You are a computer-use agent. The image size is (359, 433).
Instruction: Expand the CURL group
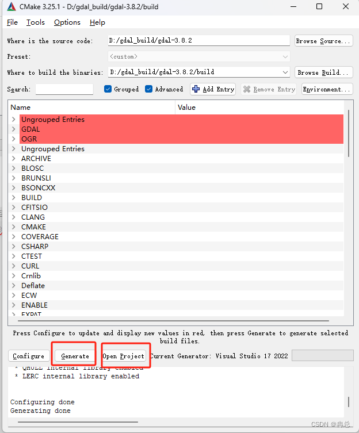tap(14, 266)
